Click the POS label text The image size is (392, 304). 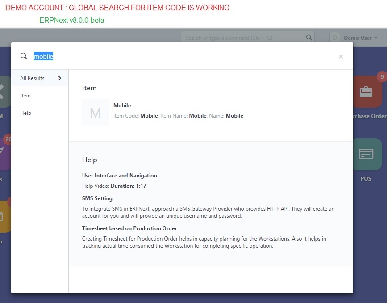[x=366, y=179]
